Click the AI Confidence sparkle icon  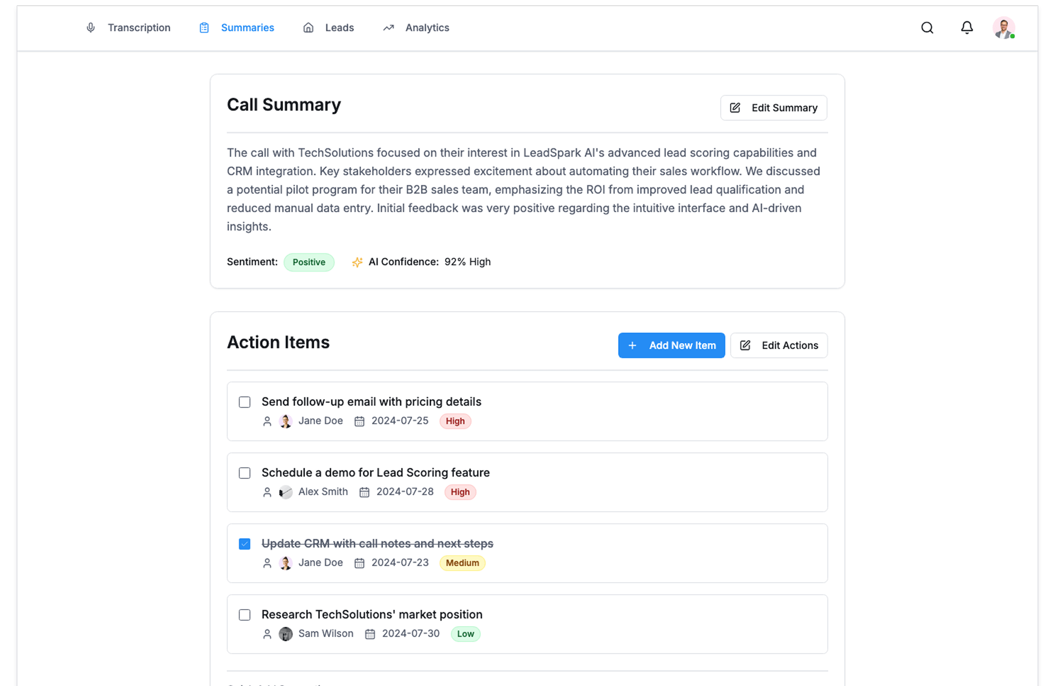tap(357, 262)
